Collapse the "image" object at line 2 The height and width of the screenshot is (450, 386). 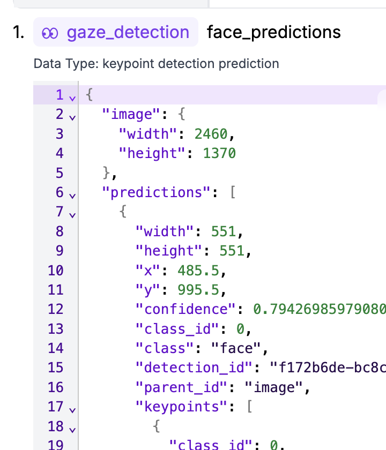[72, 117]
